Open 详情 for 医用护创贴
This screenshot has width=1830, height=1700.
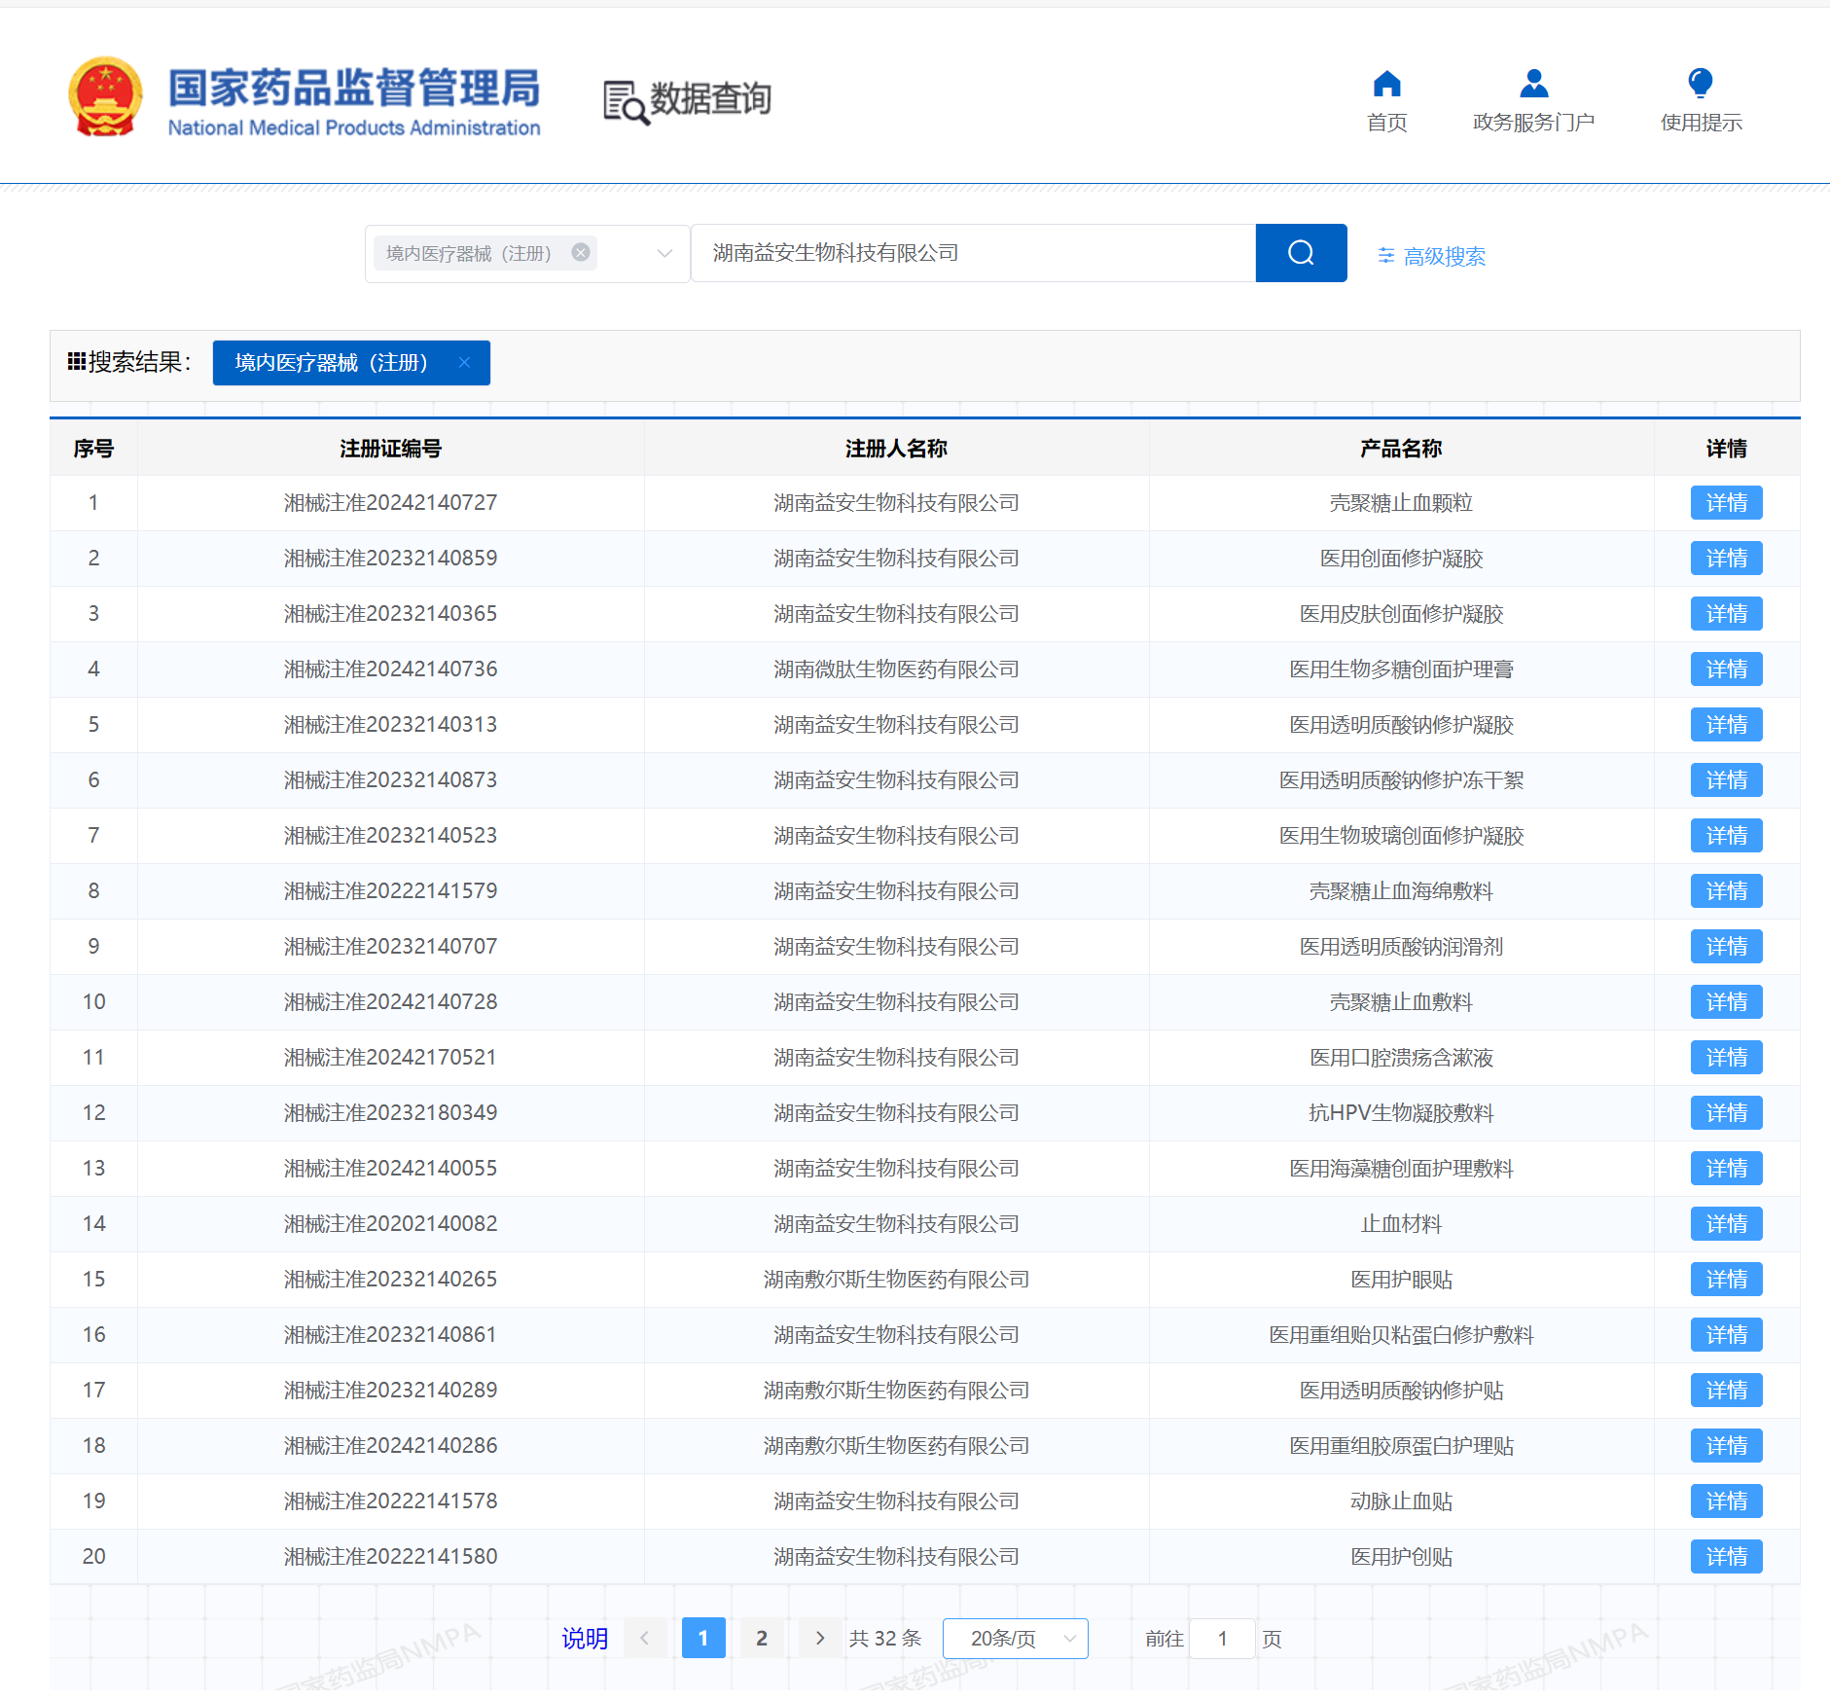(x=1726, y=1557)
